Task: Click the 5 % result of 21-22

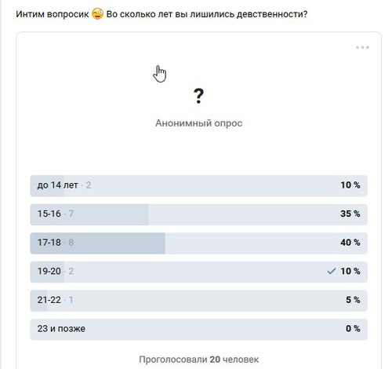Action: coord(353,300)
